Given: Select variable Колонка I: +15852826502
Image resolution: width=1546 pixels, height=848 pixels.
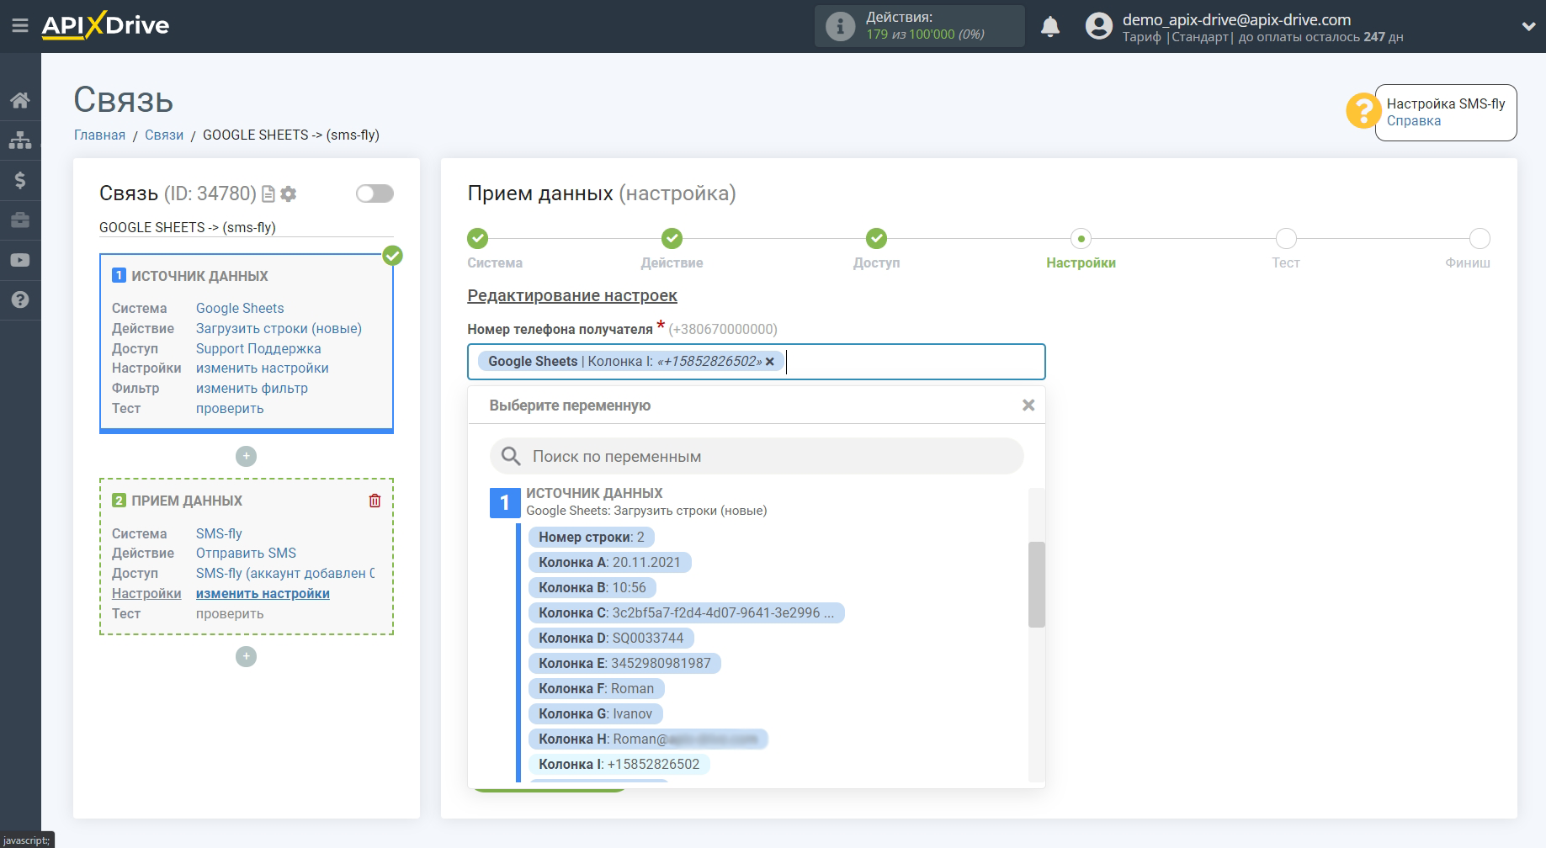Looking at the screenshot, I should (x=619, y=764).
